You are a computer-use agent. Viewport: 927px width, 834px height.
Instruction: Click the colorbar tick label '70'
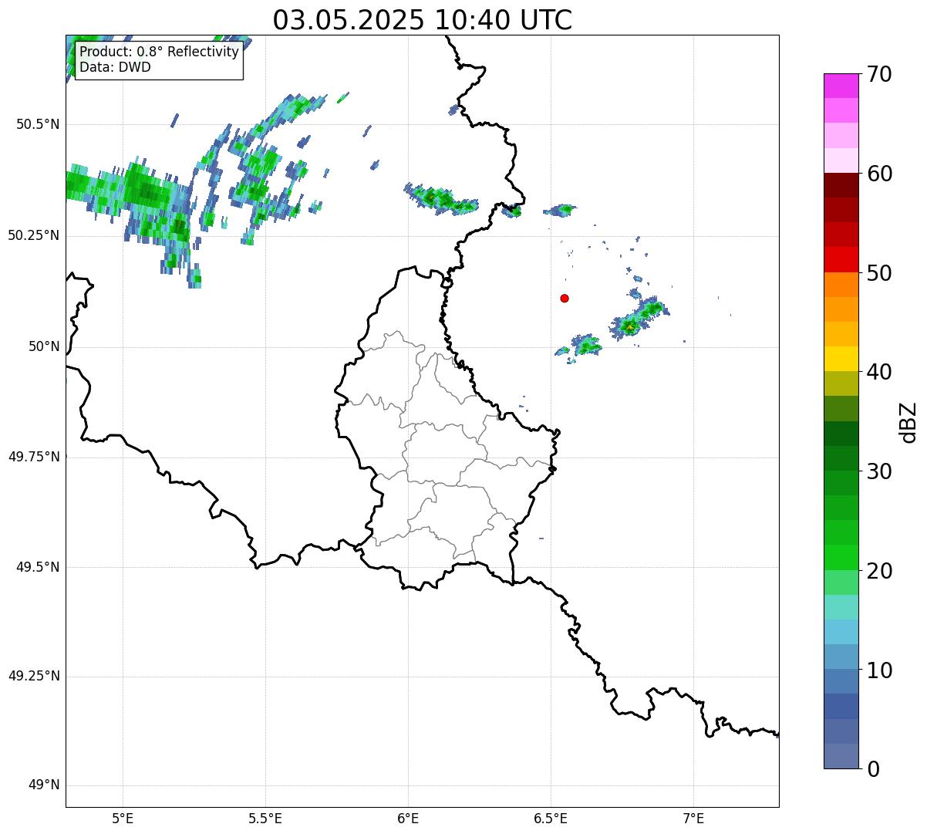[879, 75]
